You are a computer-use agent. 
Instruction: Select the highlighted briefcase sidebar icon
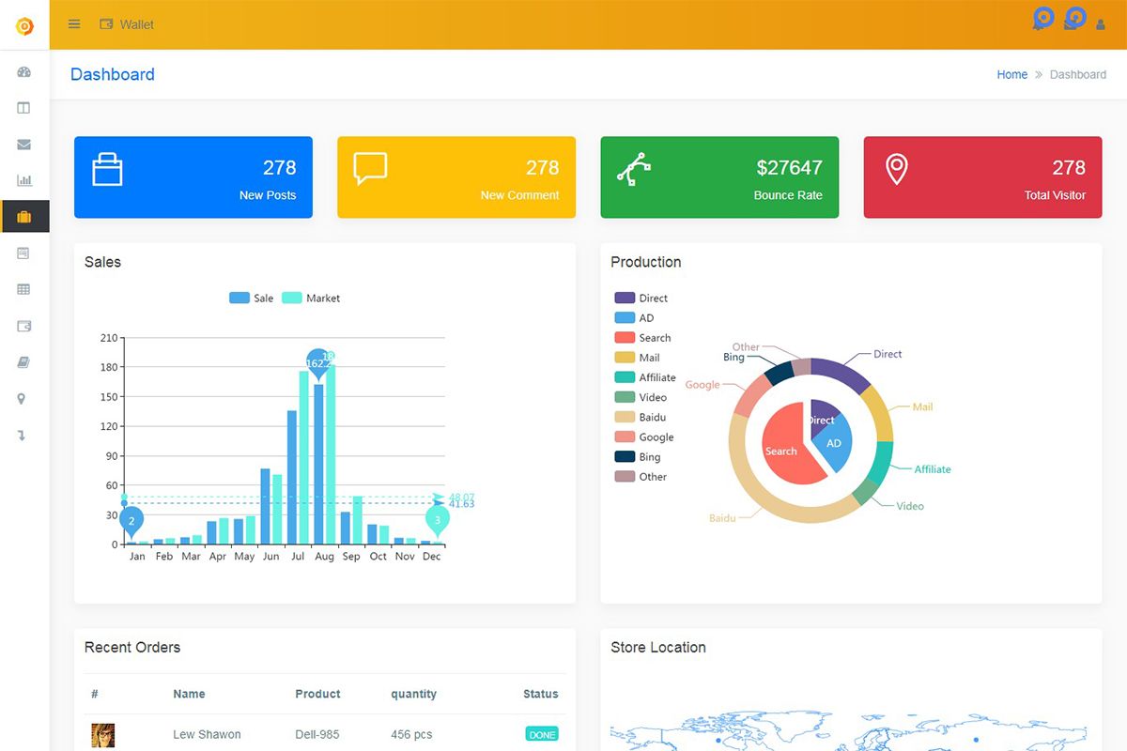[x=24, y=217]
